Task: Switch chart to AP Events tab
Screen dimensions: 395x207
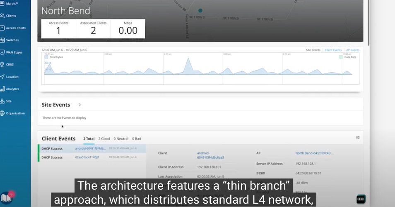Action: [x=352, y=50]
